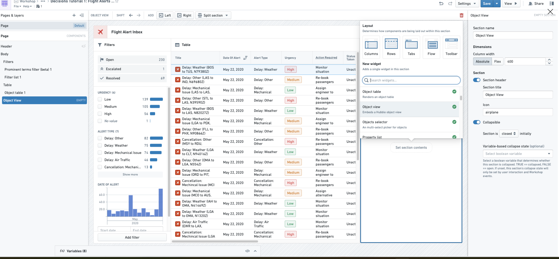Expand the Settings dropdown
The width and height of the screenshot is (559, 259).
point(466,4)
